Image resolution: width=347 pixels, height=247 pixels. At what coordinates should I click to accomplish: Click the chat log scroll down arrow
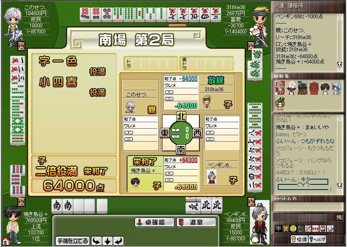(x=340, y=192)
